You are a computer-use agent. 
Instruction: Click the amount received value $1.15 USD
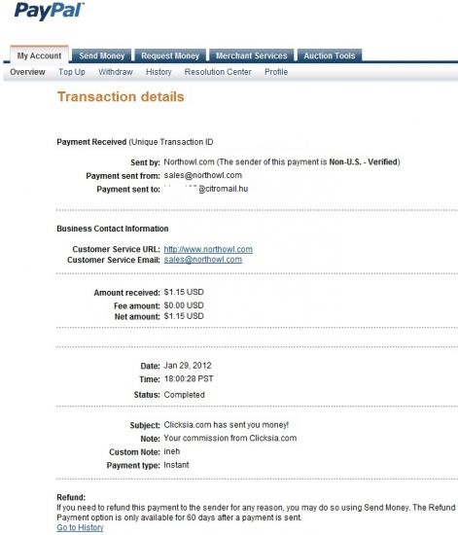pyautogui.click(x=184, y=292)
